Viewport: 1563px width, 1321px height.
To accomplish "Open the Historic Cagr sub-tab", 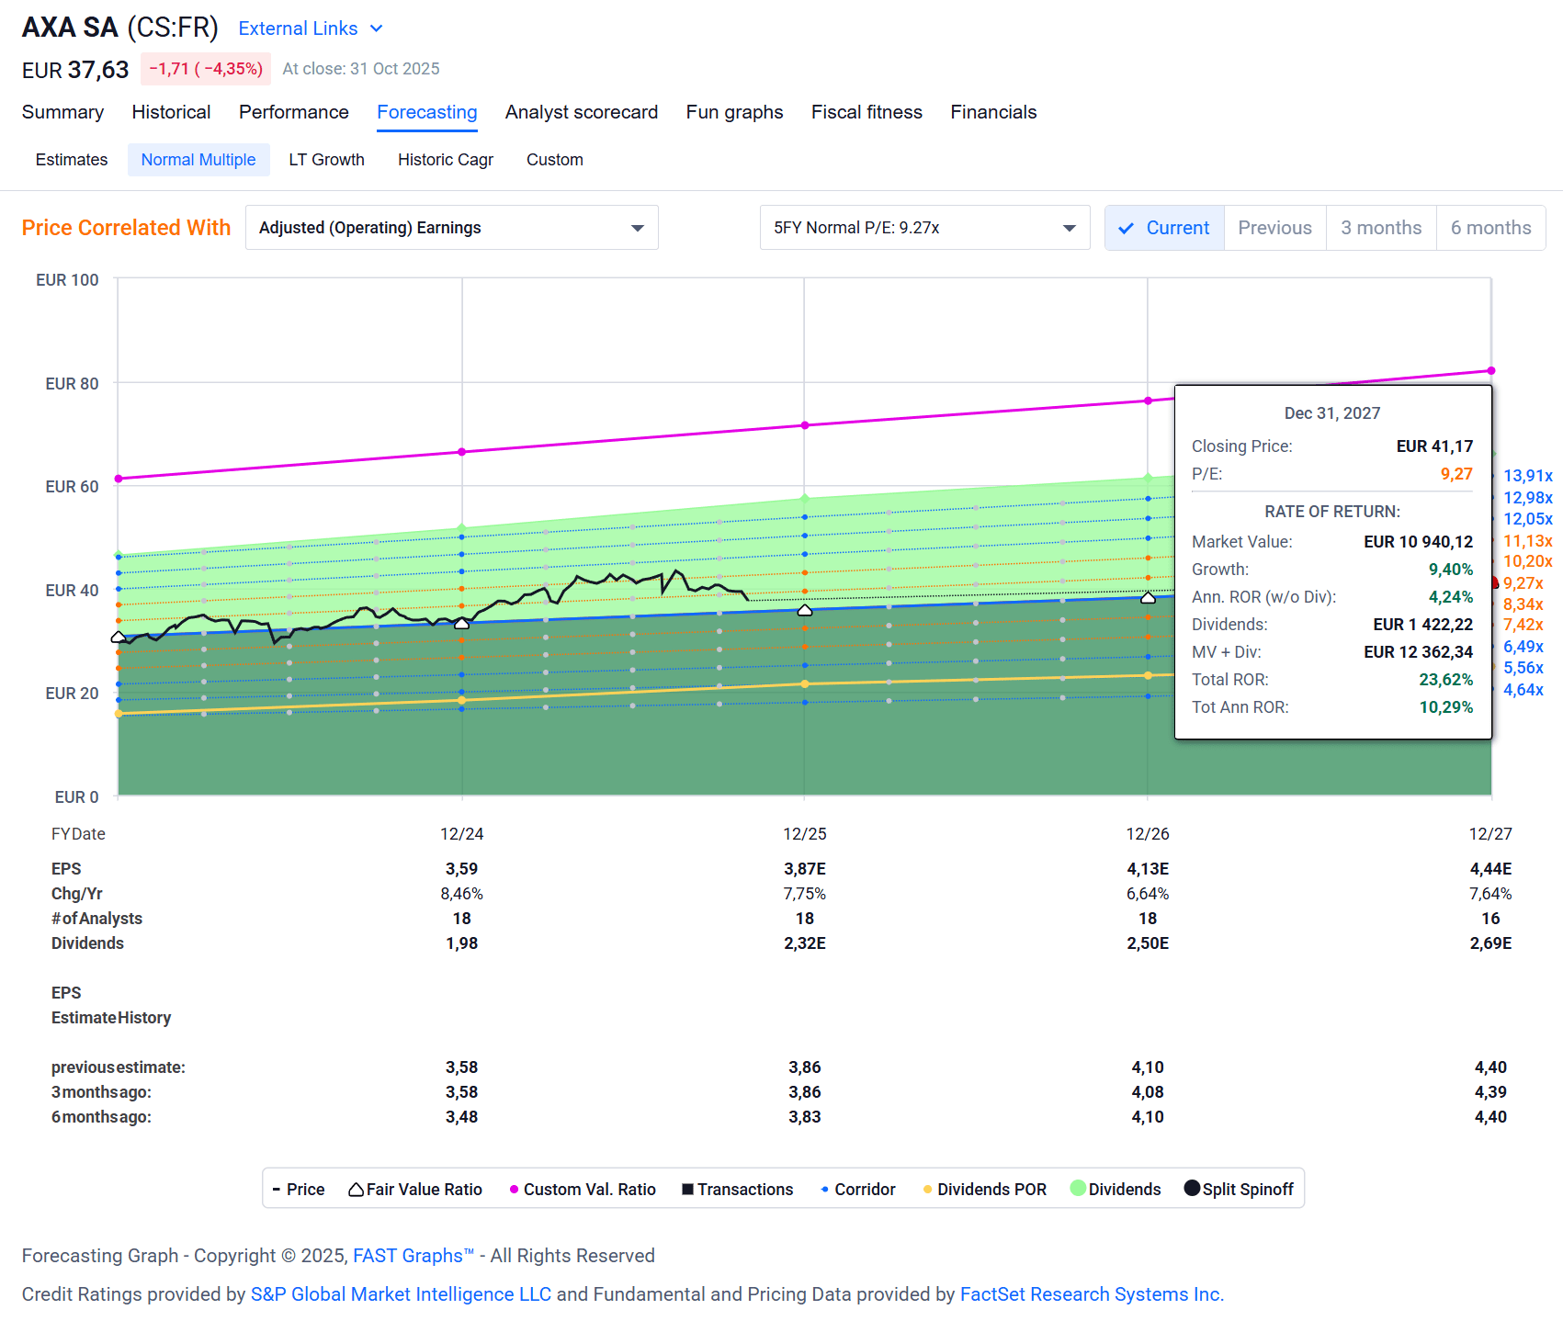I will [x=445, y=159].
